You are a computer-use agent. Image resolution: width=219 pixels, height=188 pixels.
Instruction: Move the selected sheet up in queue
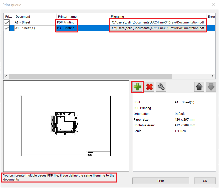click(x=199, y=87)
